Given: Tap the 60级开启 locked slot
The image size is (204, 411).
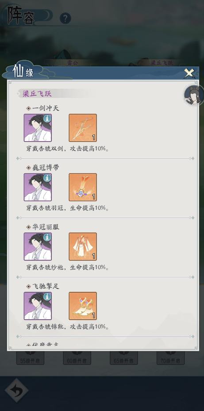Looking at the screenshot, I should tap(77, 358).
